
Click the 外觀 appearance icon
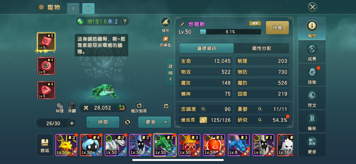pyautogui.click(x=72, y=106)
